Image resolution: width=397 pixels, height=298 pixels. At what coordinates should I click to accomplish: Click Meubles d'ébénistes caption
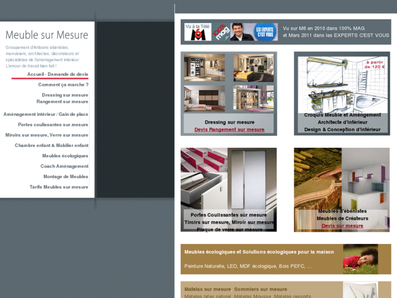(342, 211)
